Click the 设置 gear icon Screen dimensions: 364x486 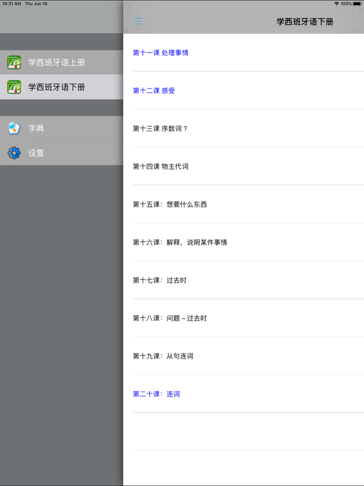tap(14, 153)
